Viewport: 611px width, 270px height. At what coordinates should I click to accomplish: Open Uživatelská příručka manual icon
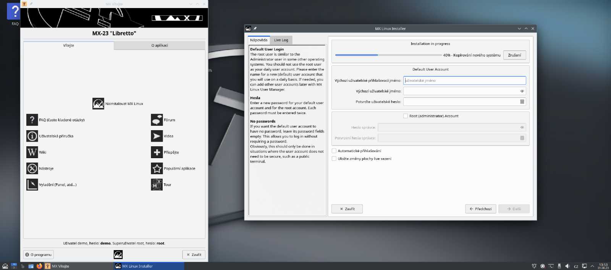tap(32, 136)
